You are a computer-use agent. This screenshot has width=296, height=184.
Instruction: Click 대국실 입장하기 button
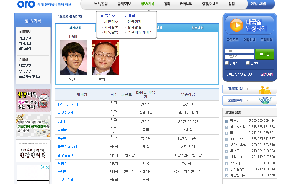tap(250, 25)
